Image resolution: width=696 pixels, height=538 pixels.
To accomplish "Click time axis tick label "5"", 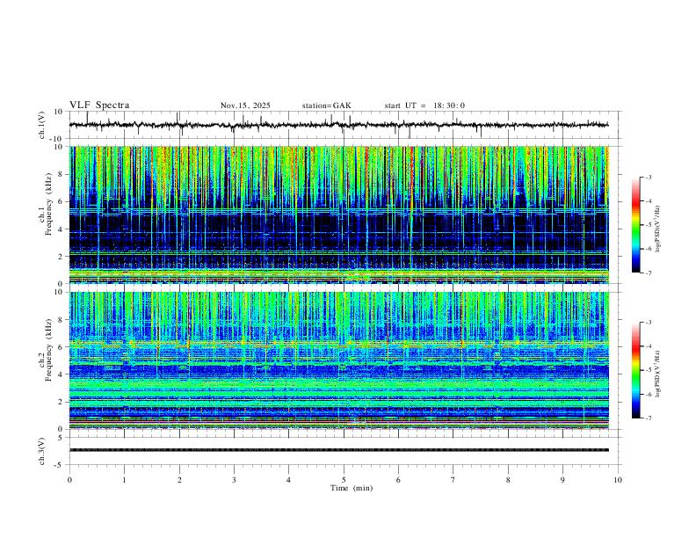I will (x=344, y=480).
